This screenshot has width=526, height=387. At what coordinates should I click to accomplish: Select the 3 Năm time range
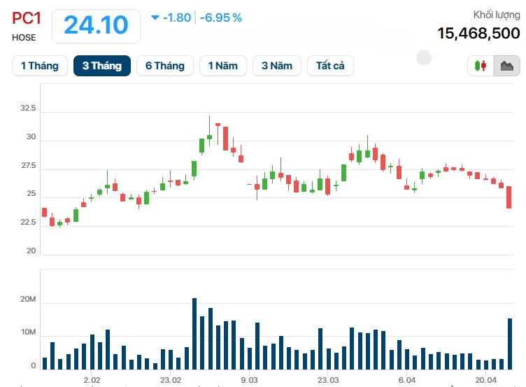[277, 66]
